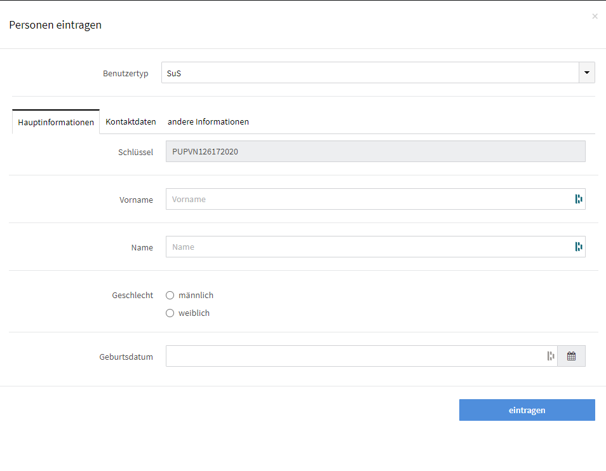Click the autofill icon in Geburtsdatum field
This screenshot has height=471, width=606.
click(551, 356)
